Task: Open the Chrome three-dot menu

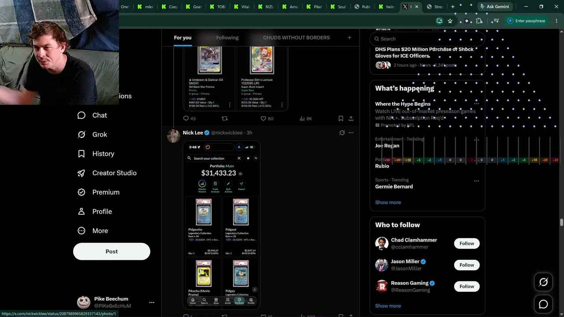Action: (557, 21)
